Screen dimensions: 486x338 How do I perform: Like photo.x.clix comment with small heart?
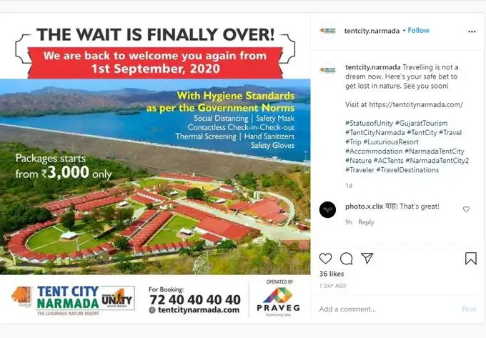pyautogui.click(x=466, y=209)
